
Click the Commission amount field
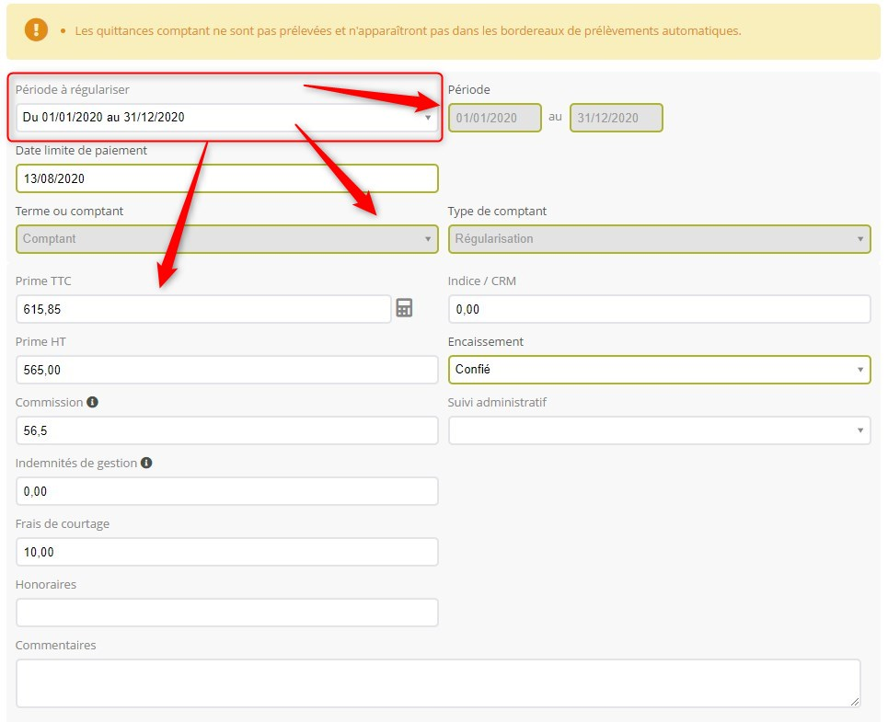coord(226,430)
